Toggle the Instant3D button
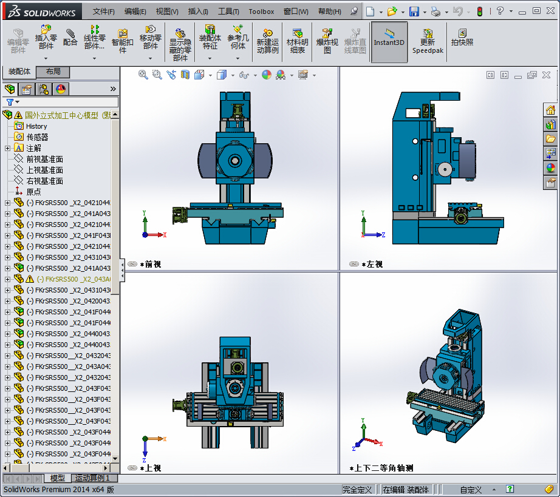Image resolution: width=560 pixels, height=497 pixels. 389,42
